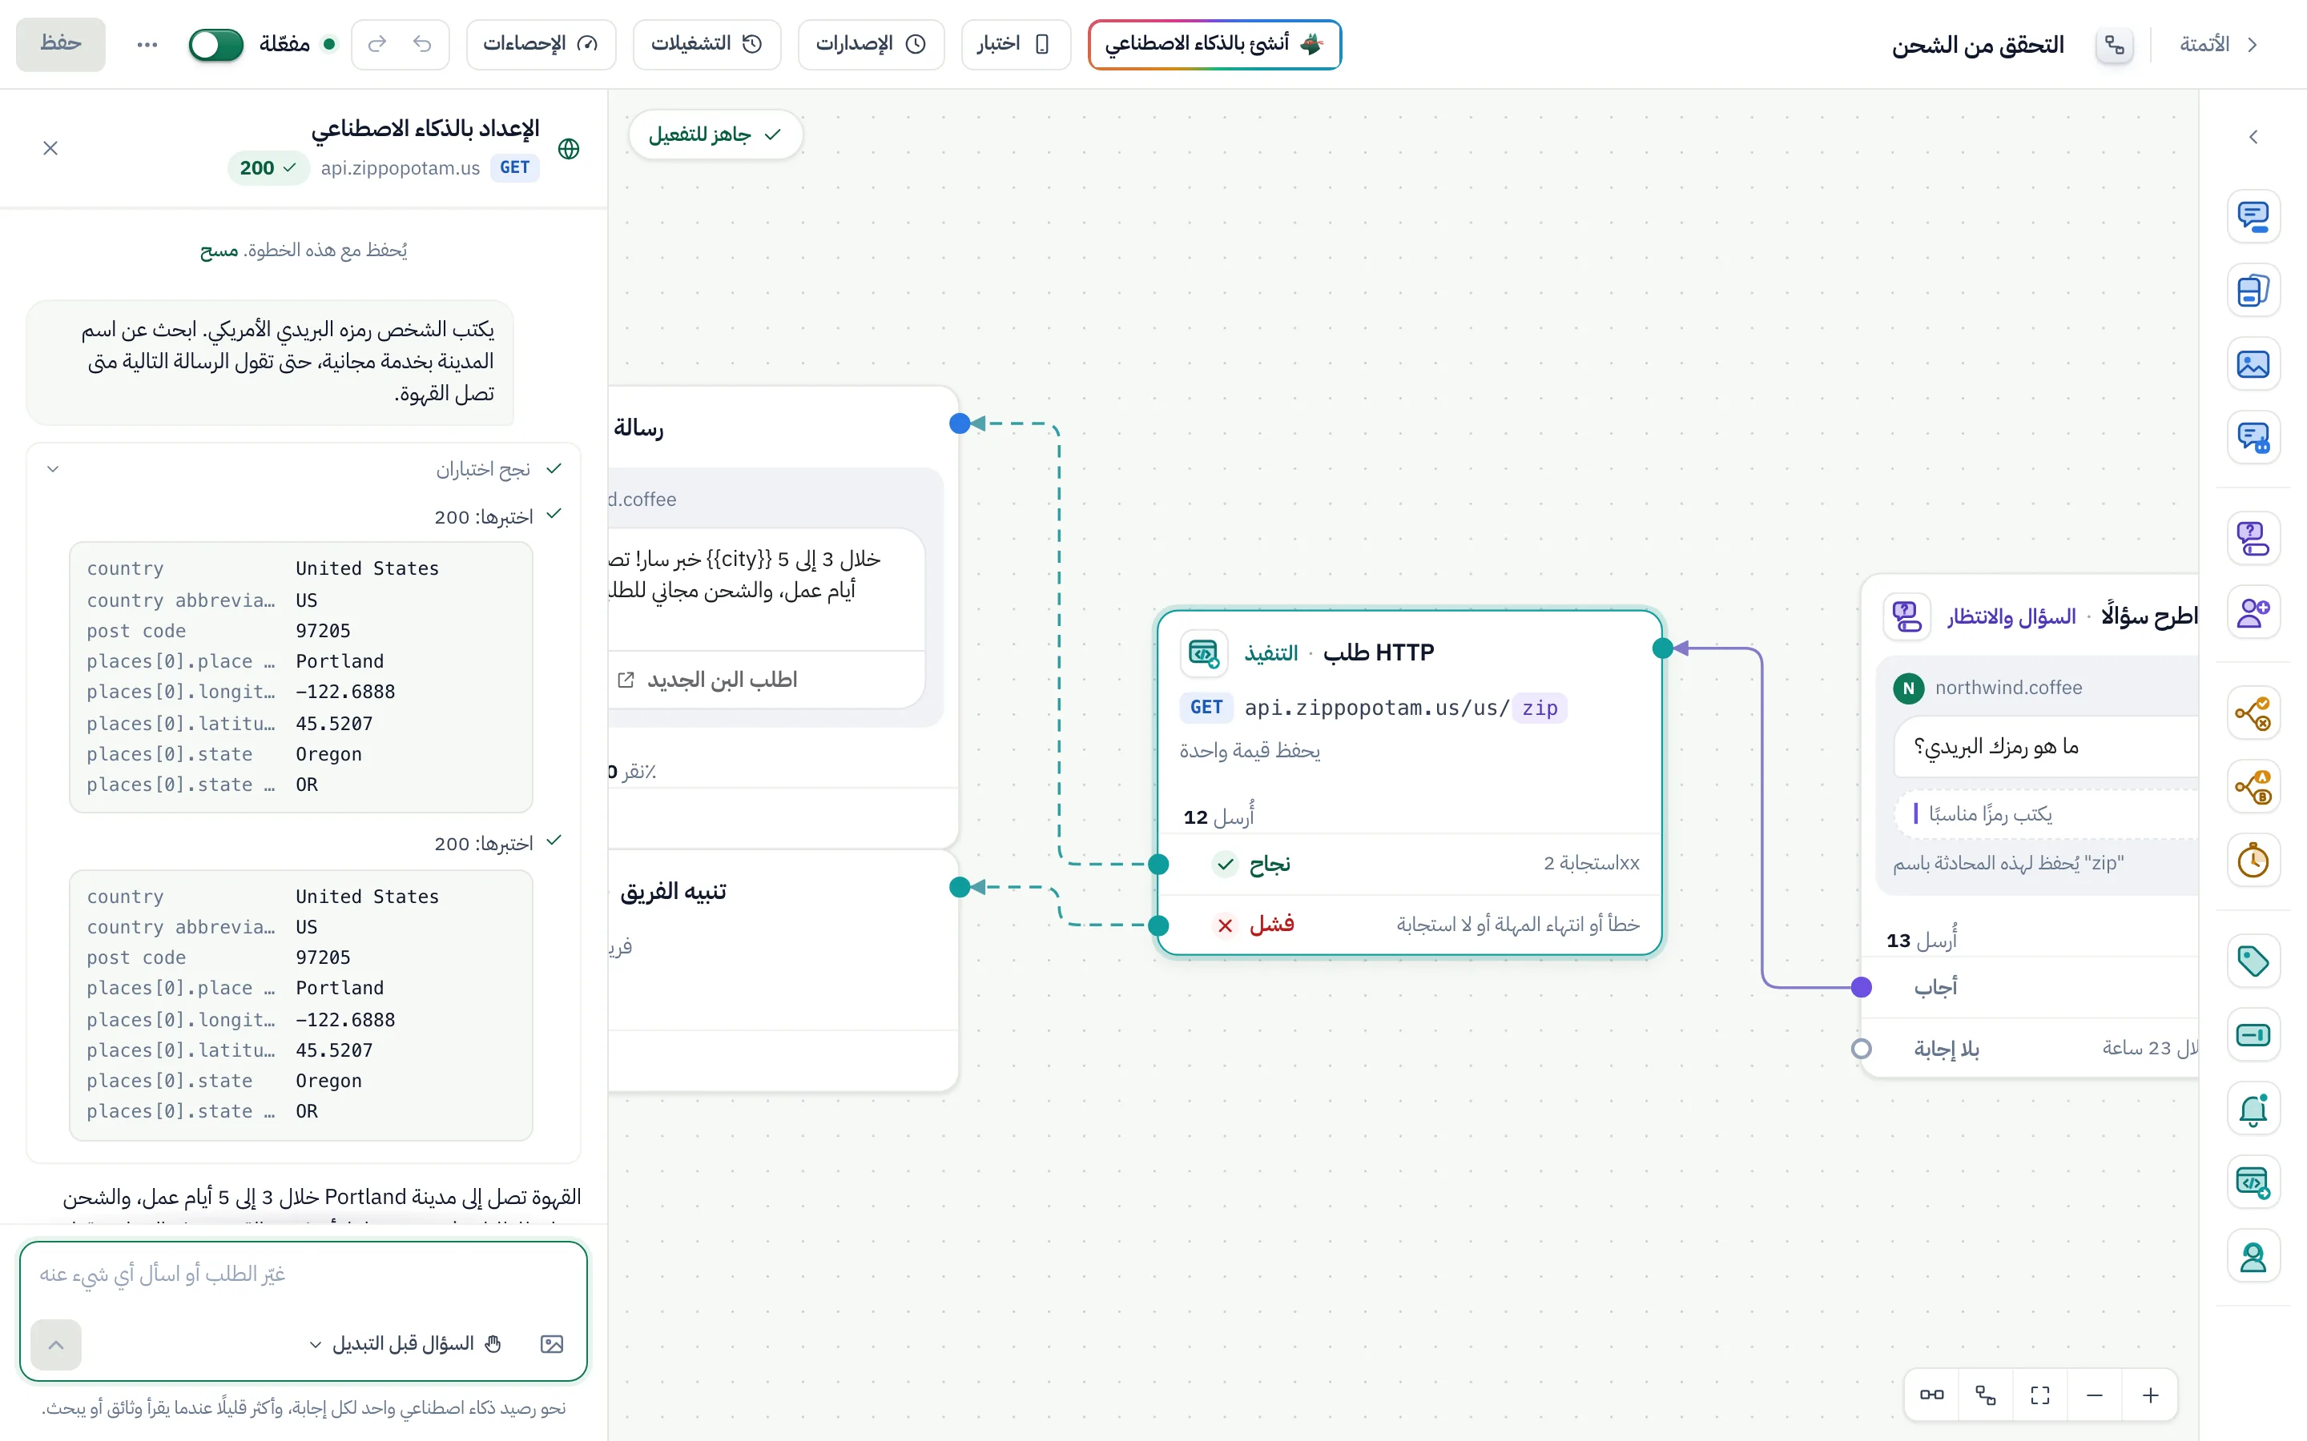Click the اطلب البن الجديد link button

click(707, 680)
